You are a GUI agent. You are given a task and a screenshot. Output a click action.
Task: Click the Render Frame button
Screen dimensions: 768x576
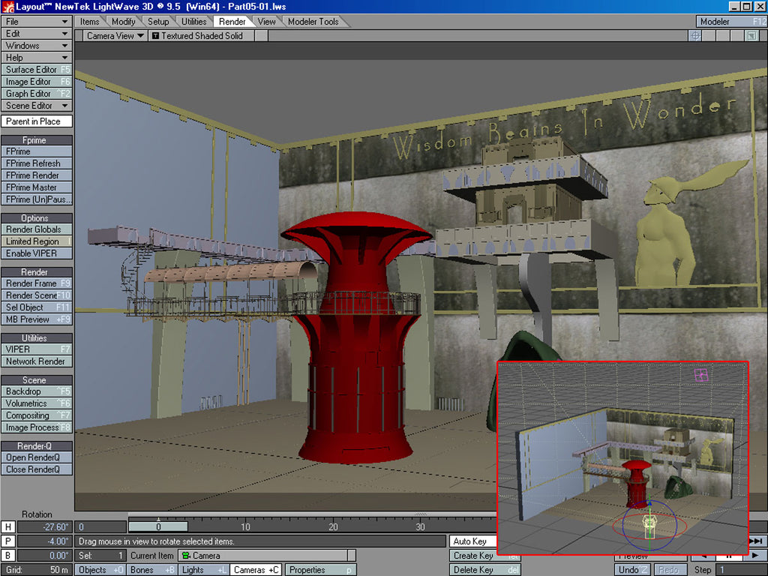click(37, 283)
